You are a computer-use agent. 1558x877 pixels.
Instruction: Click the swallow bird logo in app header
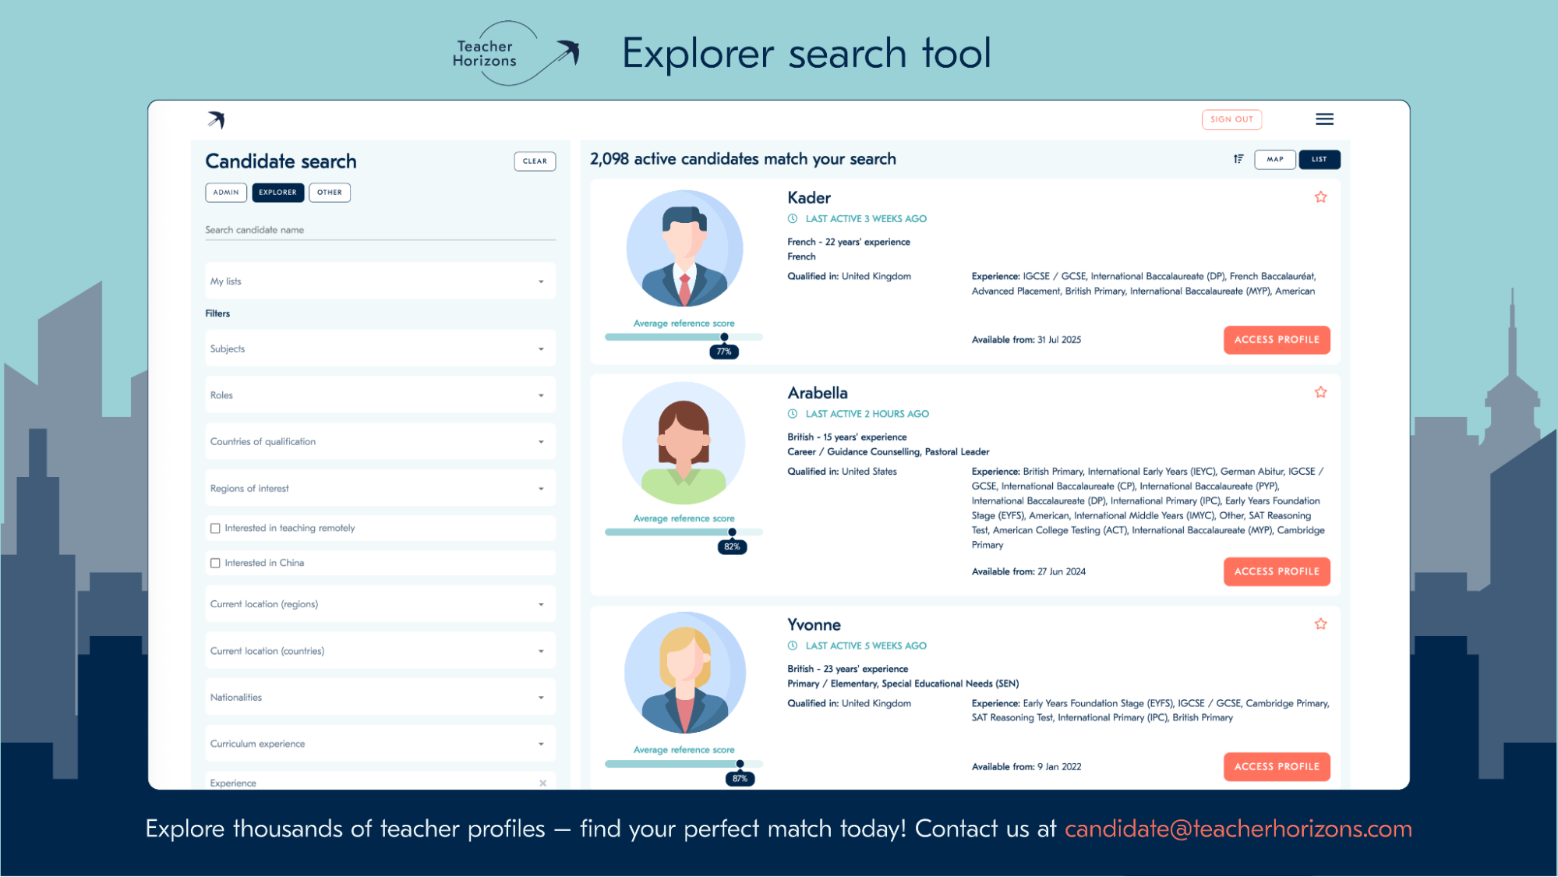coord(216,119)
